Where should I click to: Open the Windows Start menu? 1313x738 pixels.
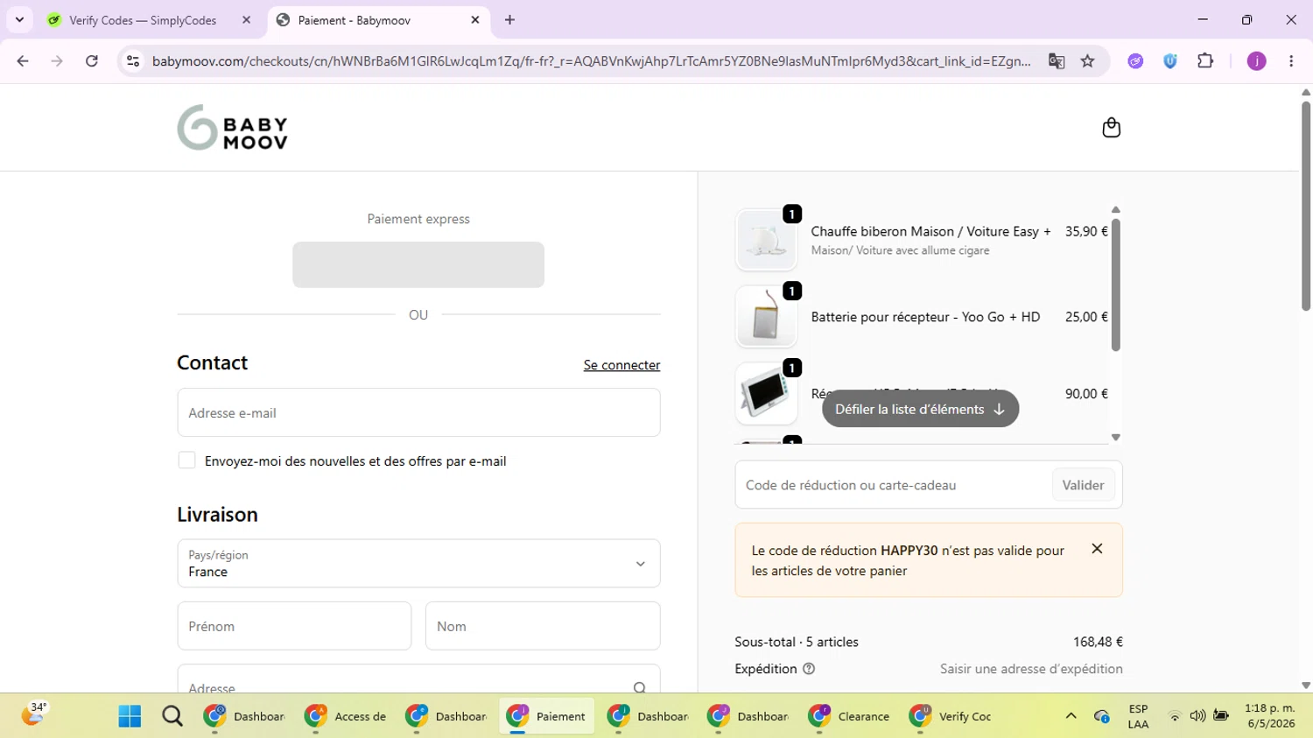(130, 716)
